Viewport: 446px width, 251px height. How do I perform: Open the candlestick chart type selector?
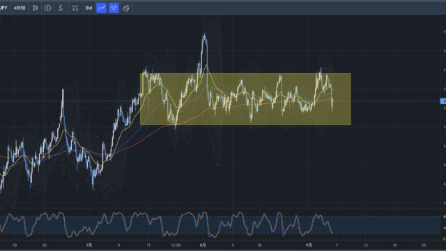tap(35, 8)
